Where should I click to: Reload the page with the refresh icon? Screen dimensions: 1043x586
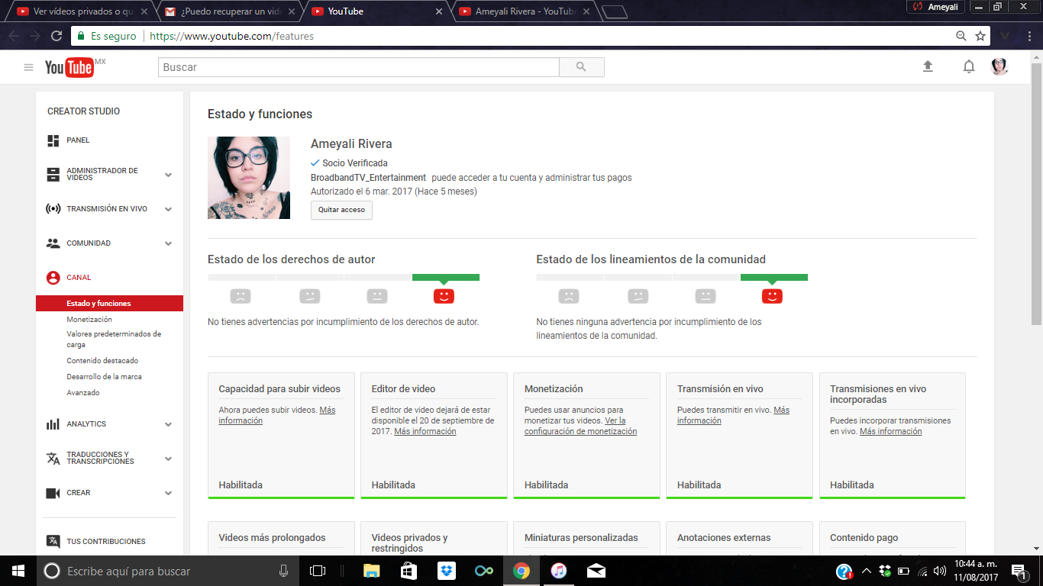click(57, 36)
